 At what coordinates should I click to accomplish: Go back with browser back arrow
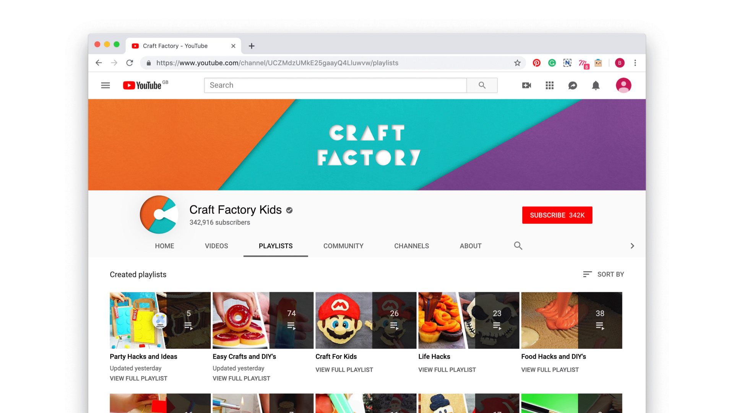coord(99,63)
